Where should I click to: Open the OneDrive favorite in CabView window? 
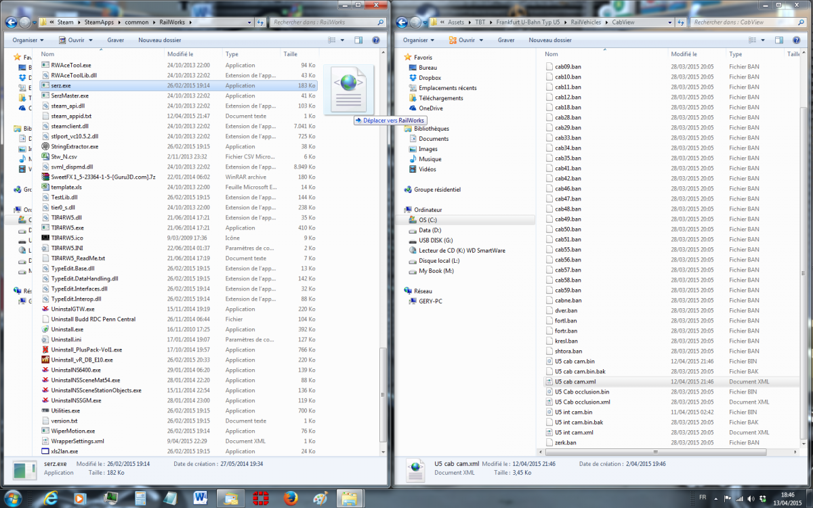point(430,108)
